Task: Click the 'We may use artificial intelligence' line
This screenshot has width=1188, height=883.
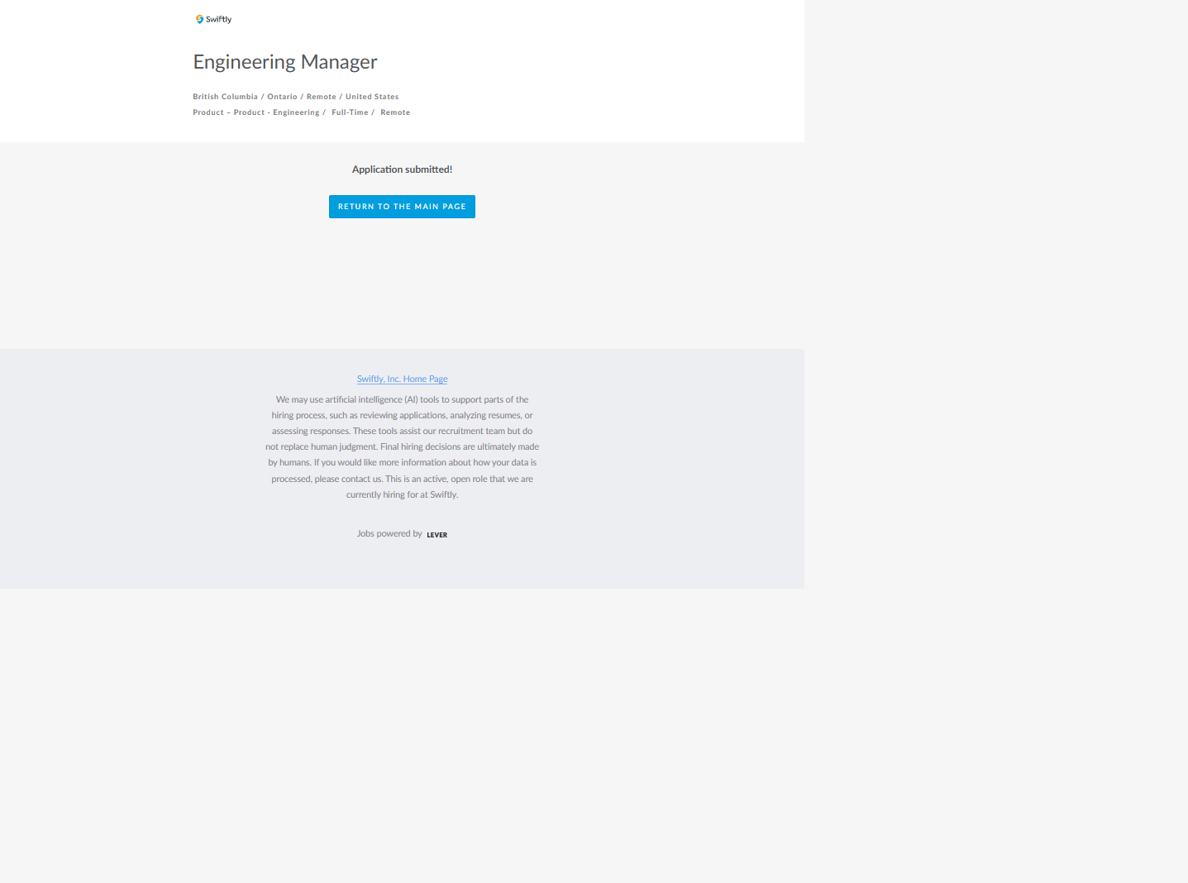Action: pyautogui.click(x=402, y=399)
